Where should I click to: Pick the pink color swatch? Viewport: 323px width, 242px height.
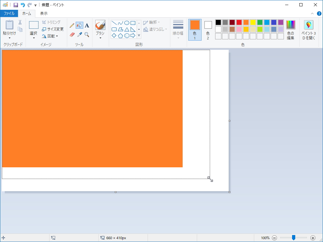239,29
